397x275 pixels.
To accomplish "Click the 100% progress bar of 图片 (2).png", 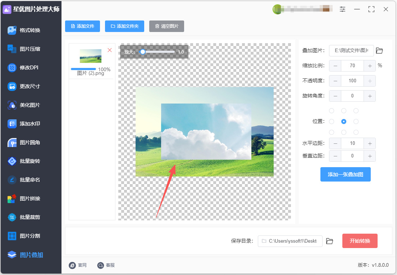I will coord(83,69).
